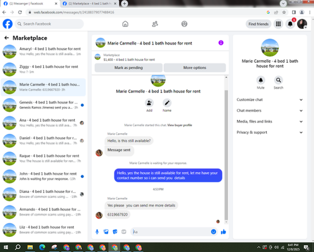314x252 pixels.
Task: Click the Name pencil icon in chat
Action: pos(167,103)
